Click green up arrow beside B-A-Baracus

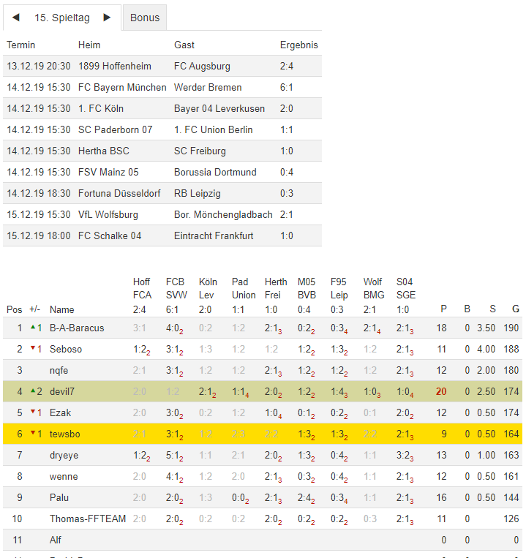(32, 328)
